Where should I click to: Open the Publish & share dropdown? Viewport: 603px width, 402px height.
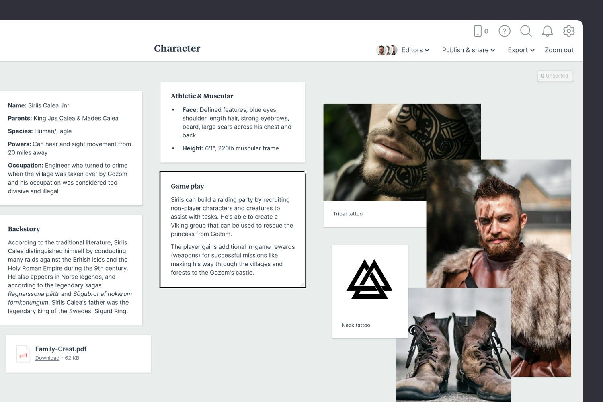468,50
